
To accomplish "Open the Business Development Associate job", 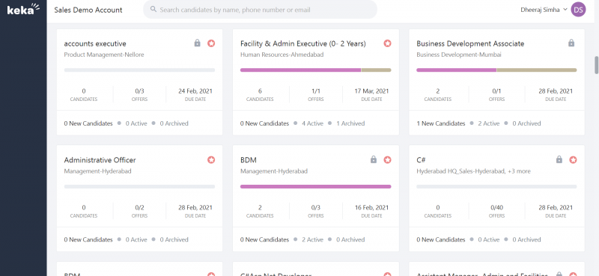I will tap(470, 43).
